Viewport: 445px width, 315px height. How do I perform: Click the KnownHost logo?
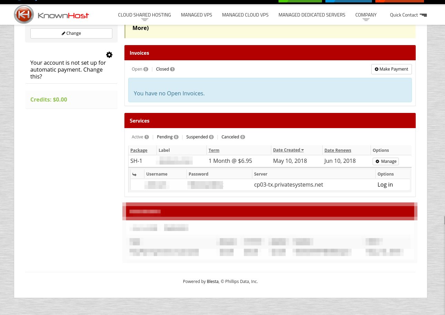tap(52, 15)
